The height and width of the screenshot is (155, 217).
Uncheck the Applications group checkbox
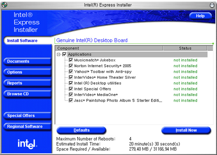[64, 54]
